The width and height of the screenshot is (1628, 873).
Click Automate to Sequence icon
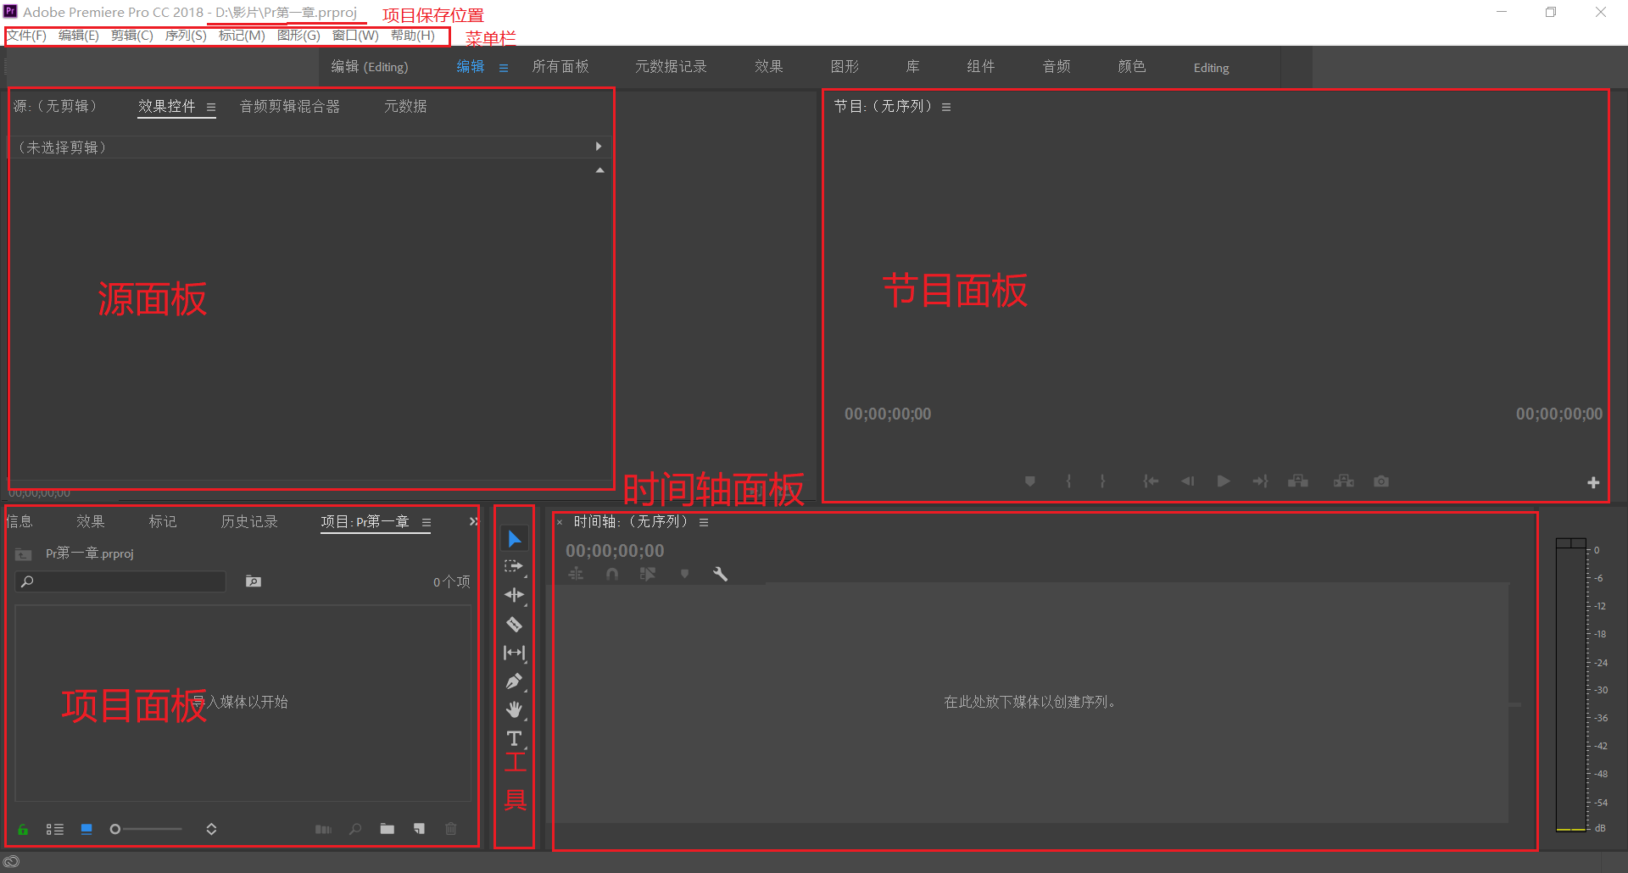(x=323, y=829)
